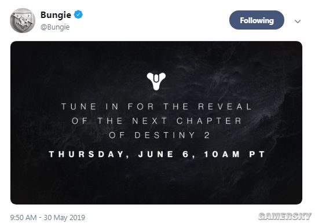Click the TUNE IN words in image
Screen dimensions: 315x223
[90, 107]
